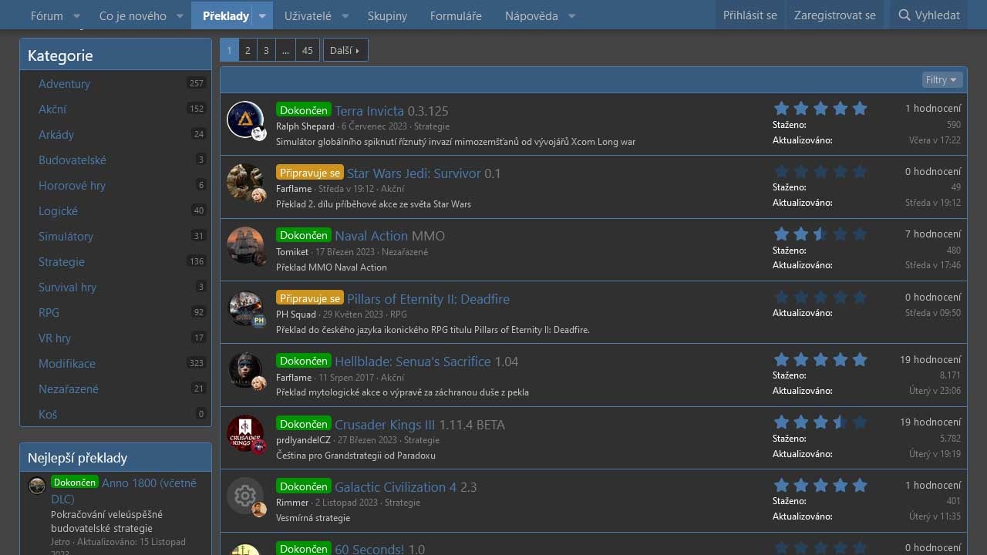
Task: Click the pagination ellipsis button
Action: pyautogui.click(x=285, y=50)
